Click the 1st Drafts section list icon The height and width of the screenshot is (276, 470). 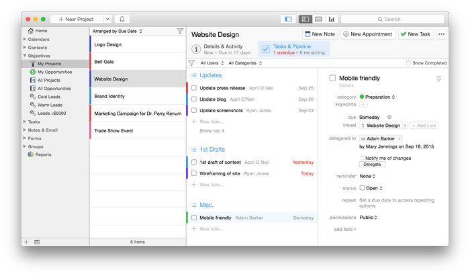tap(194, 150)
